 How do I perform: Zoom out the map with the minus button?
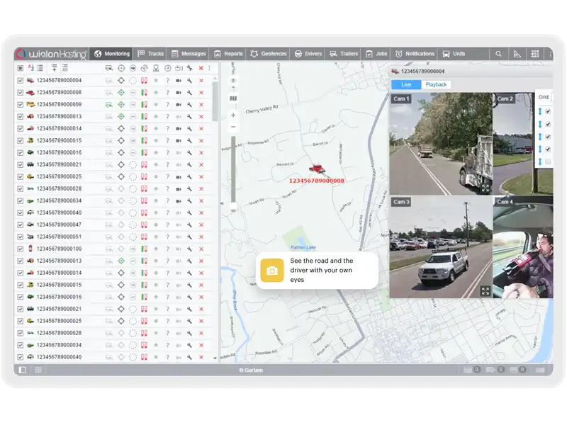coord(233,127)
